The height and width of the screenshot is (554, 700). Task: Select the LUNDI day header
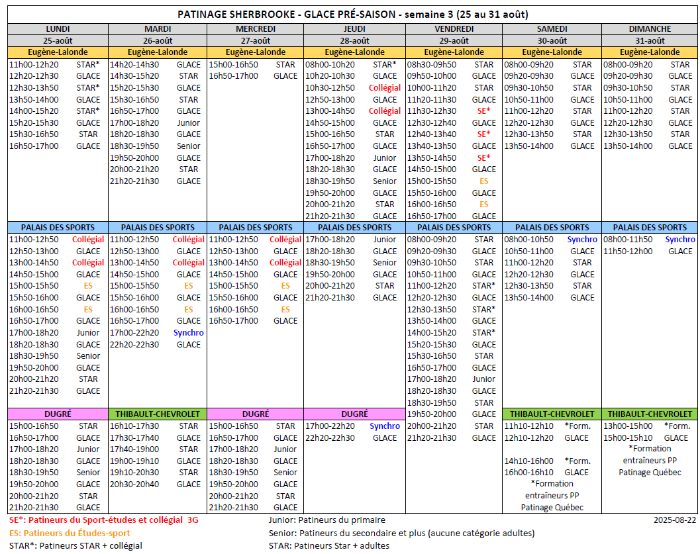58,29
